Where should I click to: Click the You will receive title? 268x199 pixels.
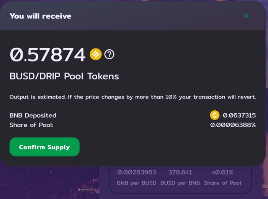[x=41, y=16]
